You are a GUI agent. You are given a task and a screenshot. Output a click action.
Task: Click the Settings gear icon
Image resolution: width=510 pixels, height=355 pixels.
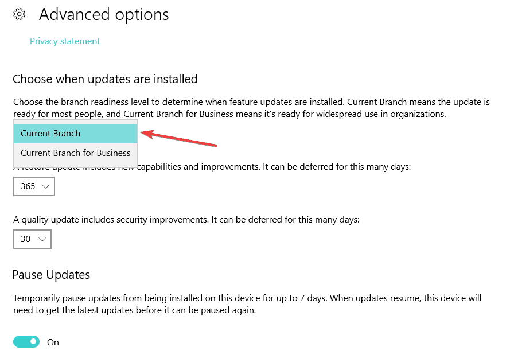click(20, 14)
